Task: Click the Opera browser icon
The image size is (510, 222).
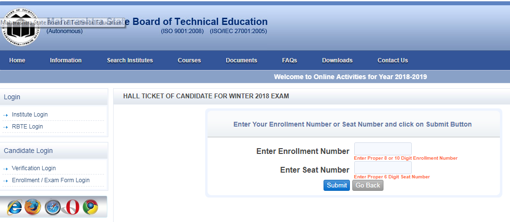Action: click(71, 207)
